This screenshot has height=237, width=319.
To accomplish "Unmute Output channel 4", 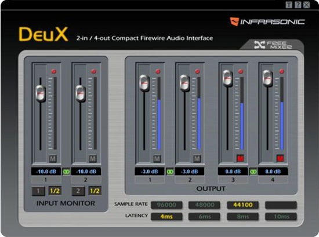I will tap(280, 158).
